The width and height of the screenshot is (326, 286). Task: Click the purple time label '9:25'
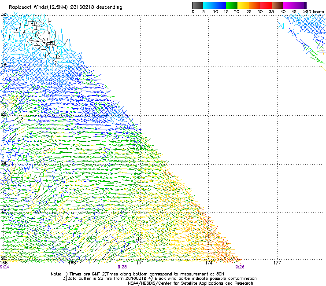tap(122, 267)
